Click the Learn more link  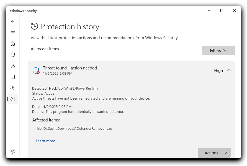click(45, 141)
